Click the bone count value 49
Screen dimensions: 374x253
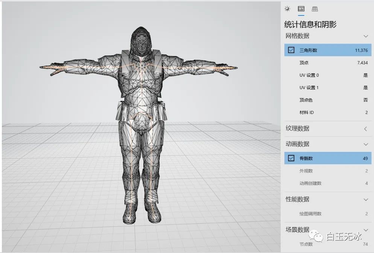point(365,158)
